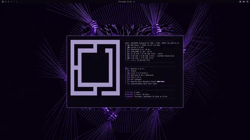Click the monitor icon beside 1920x1080
Viewport: 250px width, 140px height.
point(129,52)
